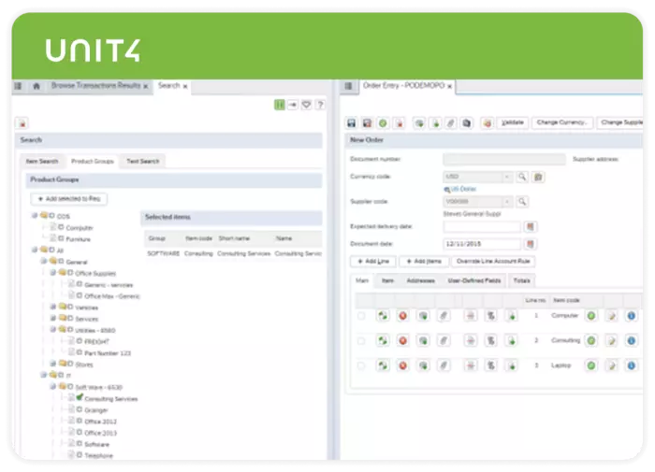This screenshot has height=472, width=655.
Task: Switch to the Text Search tab
Action: click(143, 161)
